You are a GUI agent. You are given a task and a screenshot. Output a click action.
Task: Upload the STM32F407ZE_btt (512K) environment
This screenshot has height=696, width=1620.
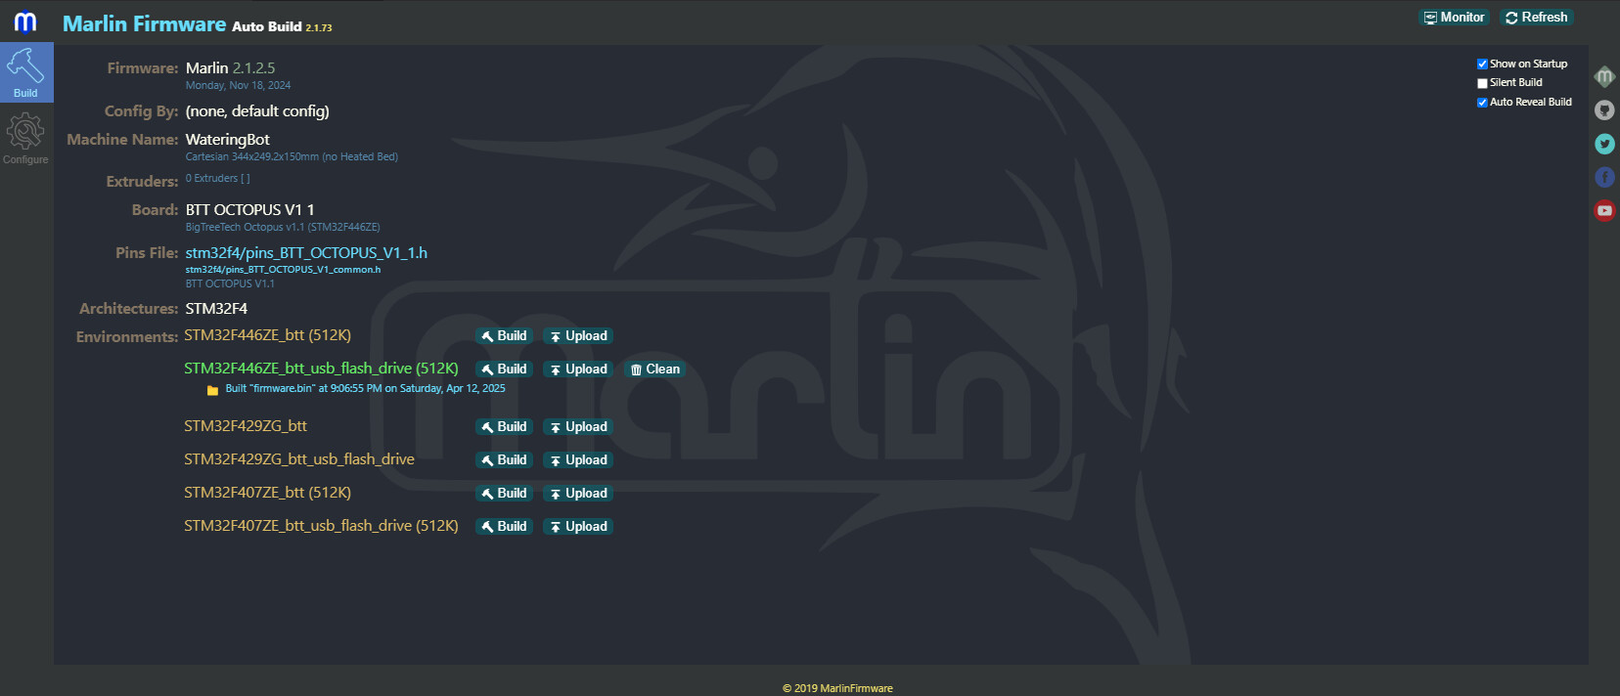tap(578, 494)
